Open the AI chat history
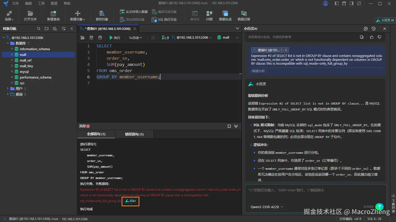 (374, 29)
